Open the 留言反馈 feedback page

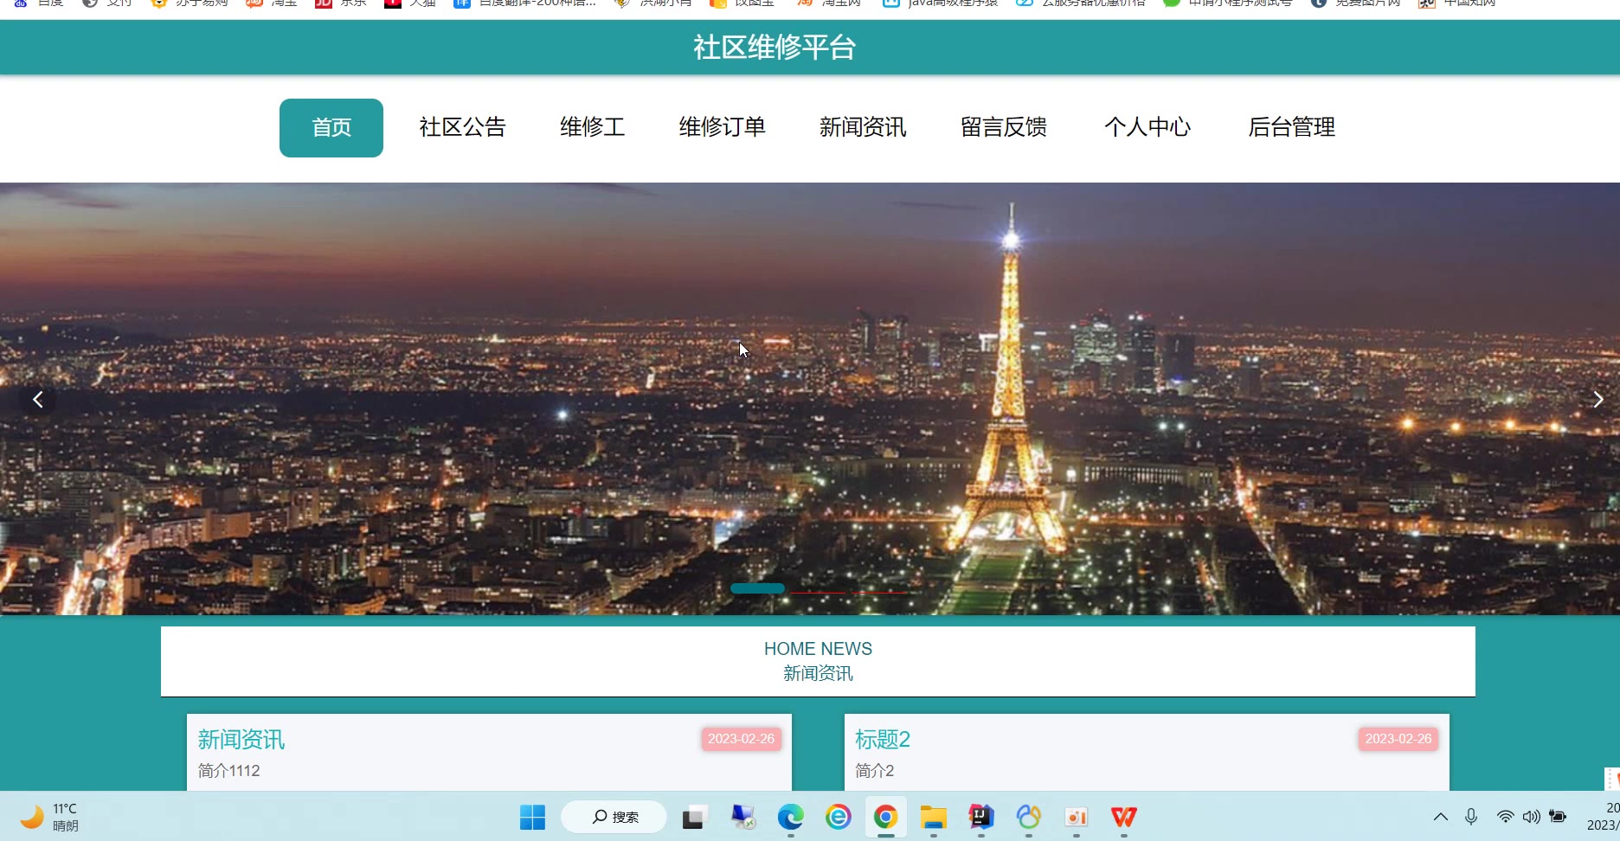point(1004,127)
